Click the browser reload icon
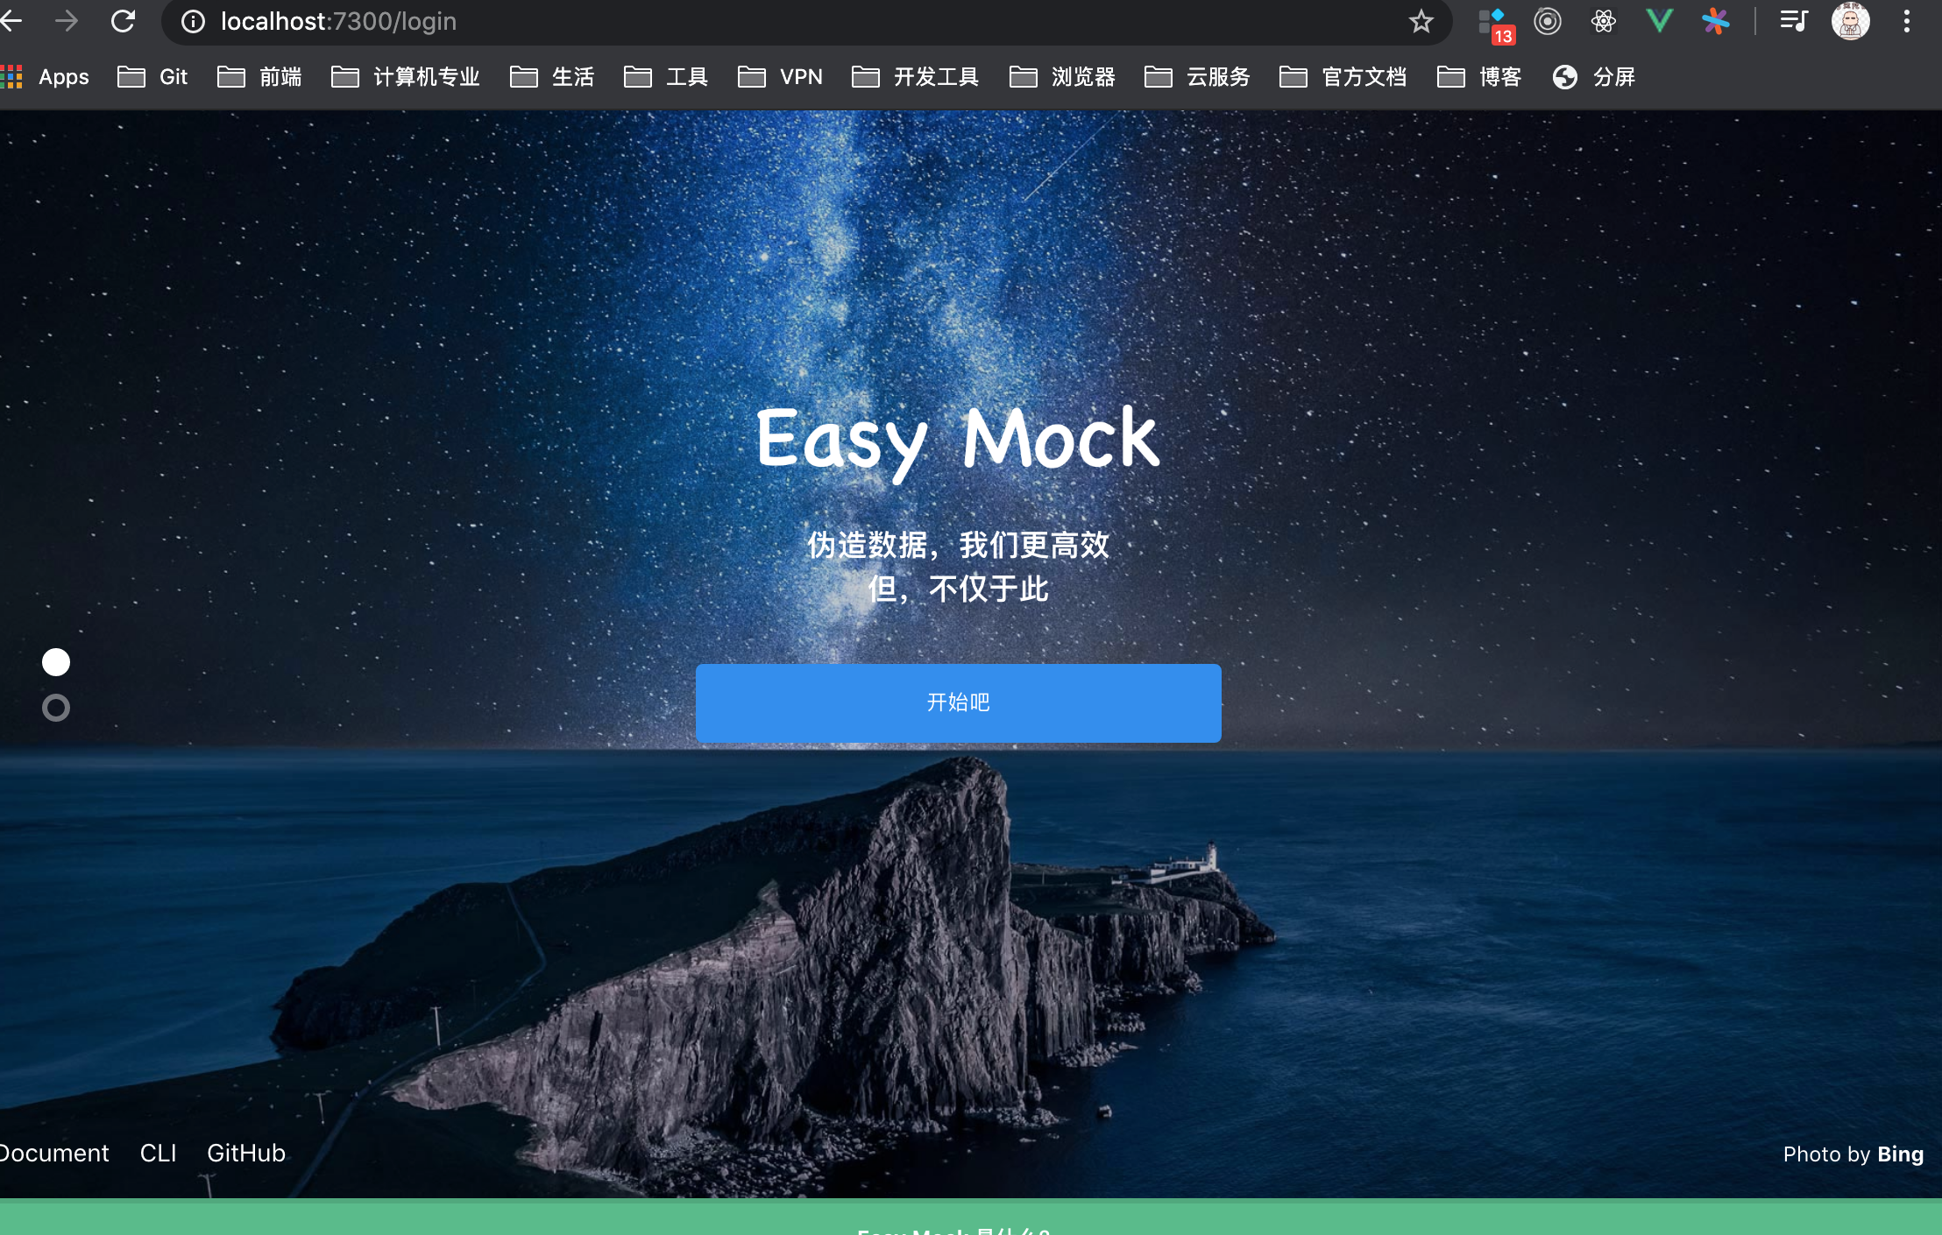The width and height of the screenshot is (1942, 1235). tap(123, 21)
